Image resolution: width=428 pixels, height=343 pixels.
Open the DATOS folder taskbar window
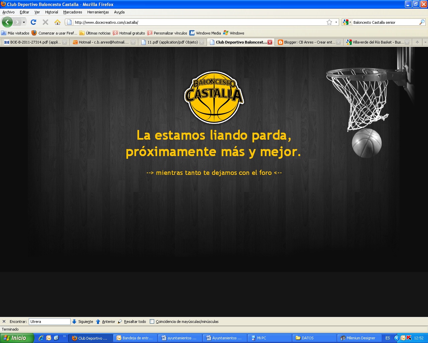[x=314, y=338]
